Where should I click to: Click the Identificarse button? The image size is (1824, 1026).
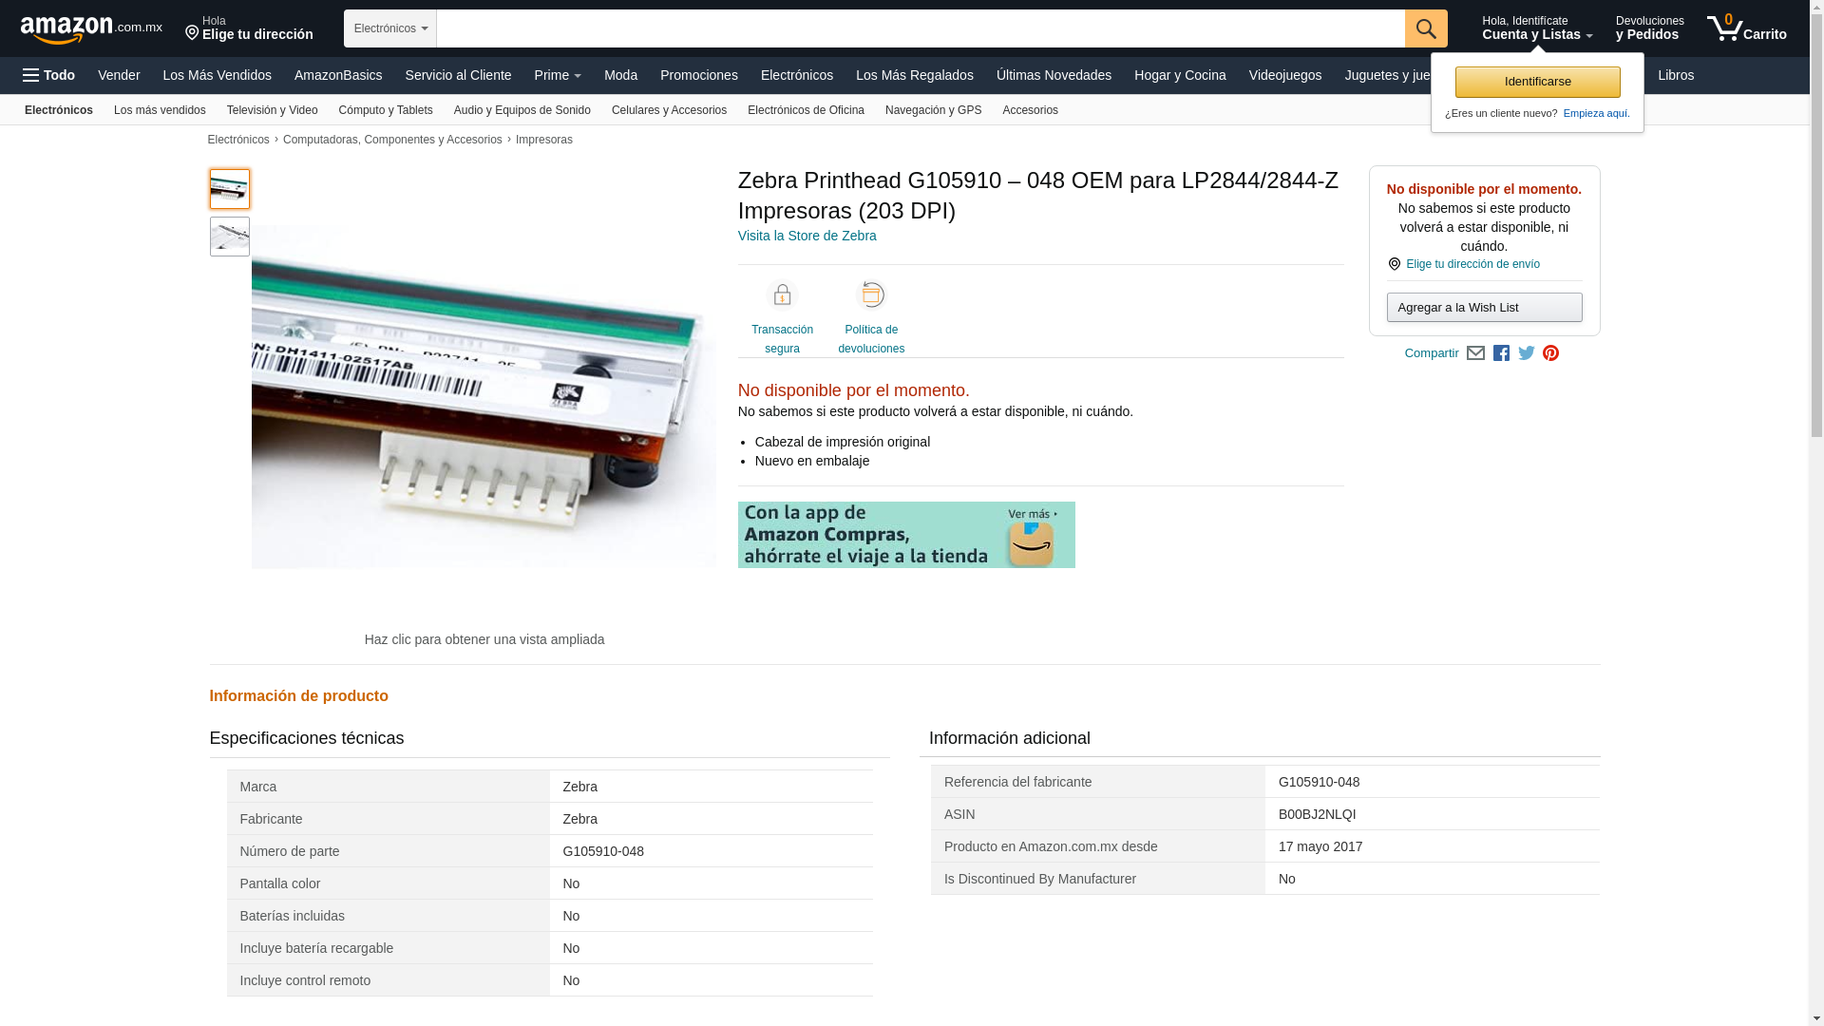coord(1537,82)
